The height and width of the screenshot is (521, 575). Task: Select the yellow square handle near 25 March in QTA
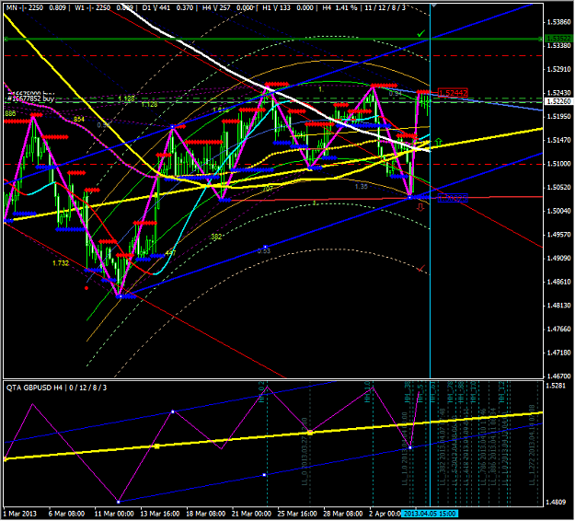(x=310, y=433)
